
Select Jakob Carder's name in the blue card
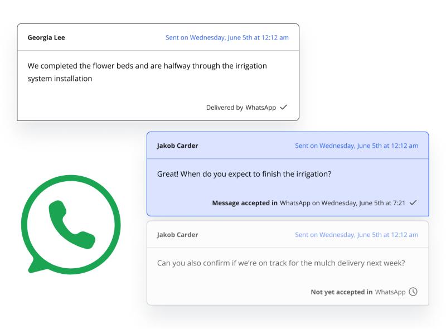pyautogui.click(x=177, y=146)
